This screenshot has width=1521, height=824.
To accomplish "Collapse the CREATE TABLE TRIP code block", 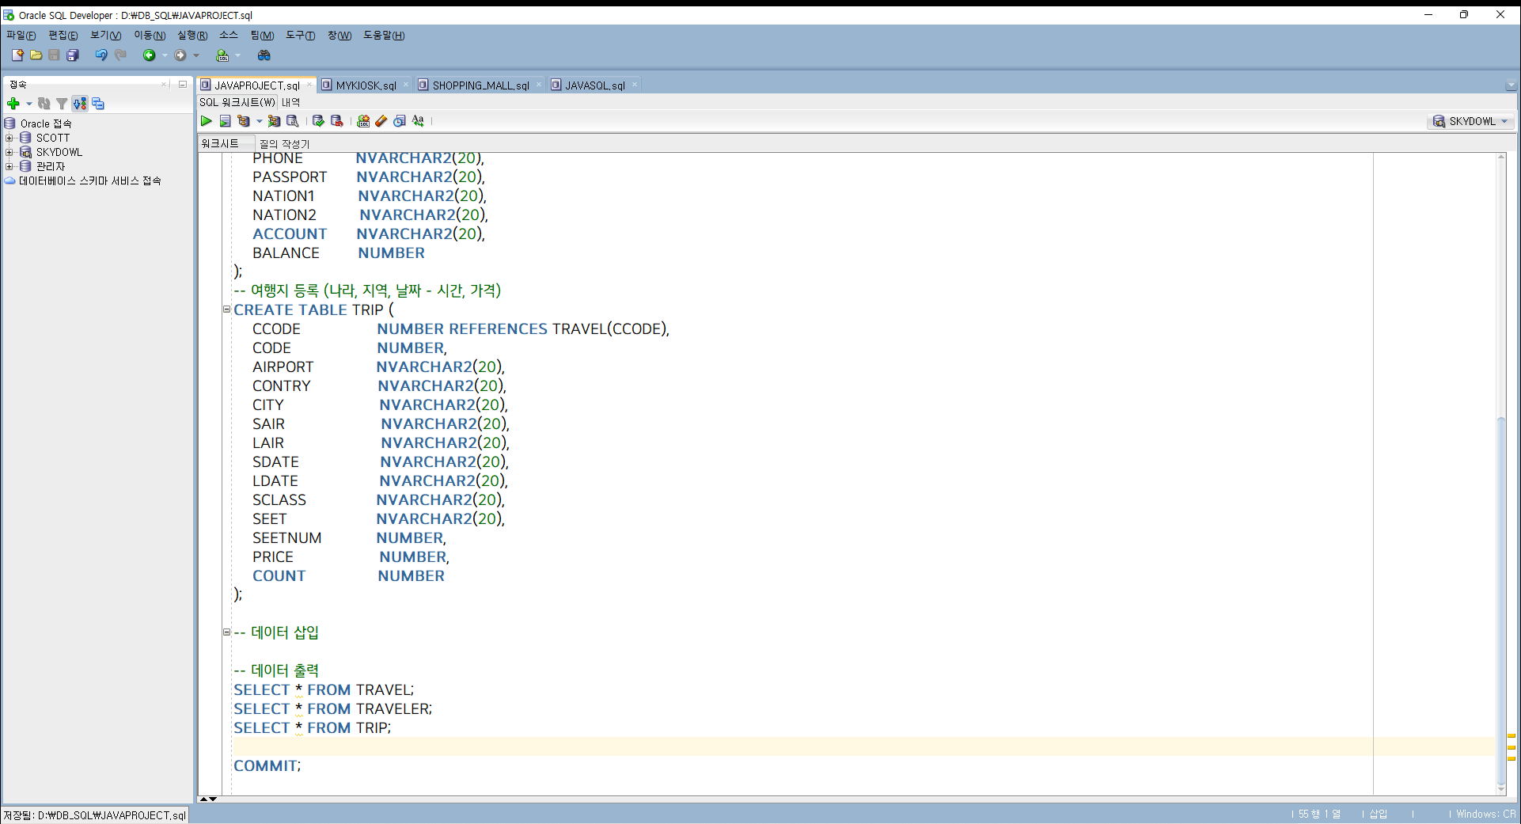I will tap(226, 309).
